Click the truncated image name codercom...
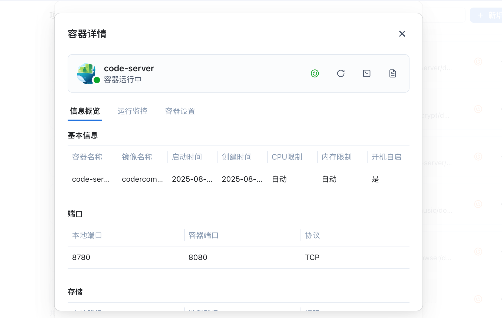 142,179
